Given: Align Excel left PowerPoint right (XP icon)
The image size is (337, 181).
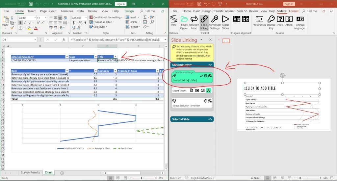Looking at the screenshot, I should tap(237, 19).
